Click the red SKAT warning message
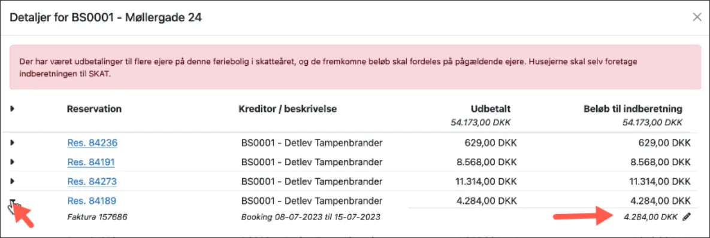710x238 pixels. [x=355, y=68]
